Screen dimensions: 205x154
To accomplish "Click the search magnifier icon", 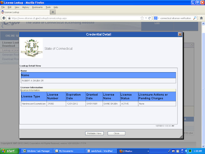I will point(195,18).
